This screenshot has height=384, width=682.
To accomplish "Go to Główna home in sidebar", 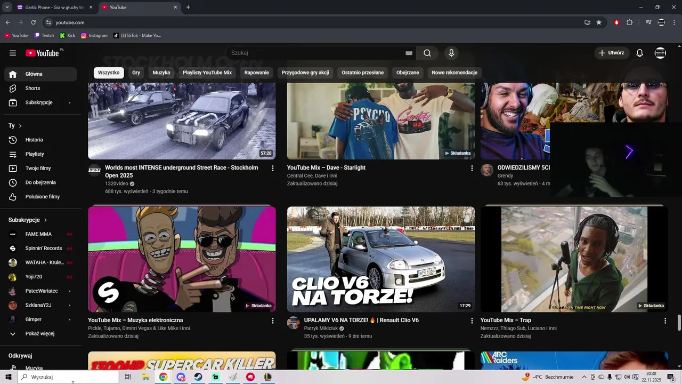I will click(x=40, y=74).
